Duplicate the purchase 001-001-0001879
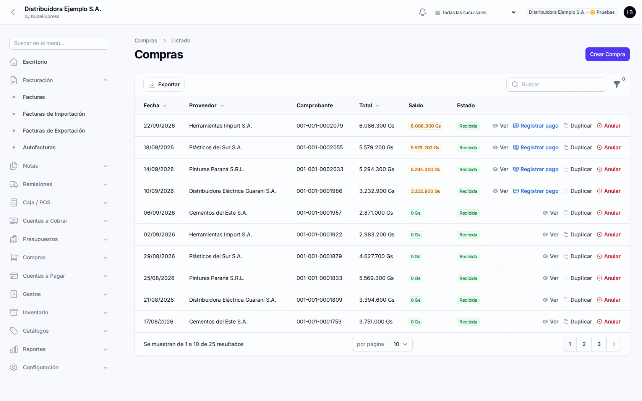The height and width of the screenshot is (401, 642). (578, 256)
